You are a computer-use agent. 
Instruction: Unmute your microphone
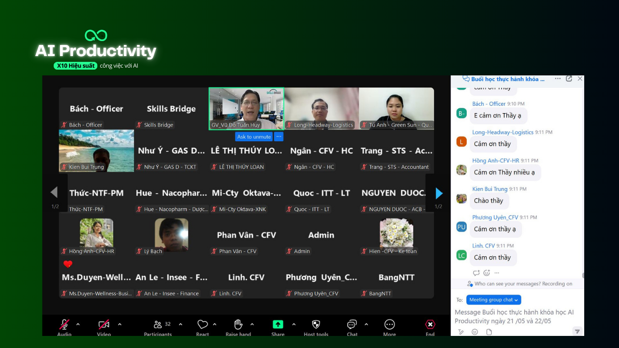coord(64,324)
